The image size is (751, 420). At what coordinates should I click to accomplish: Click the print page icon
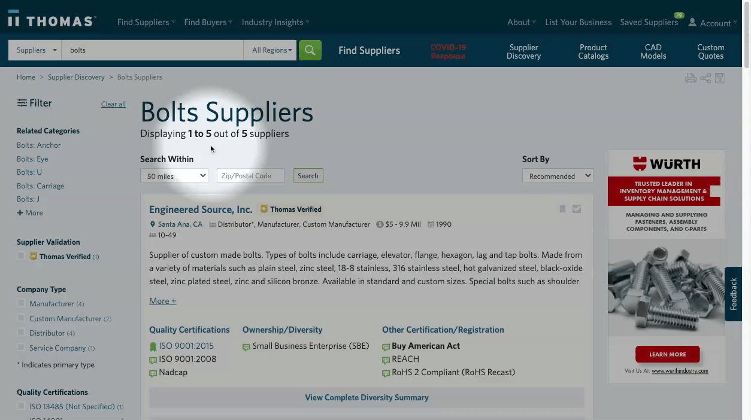(x=691, y=78)
